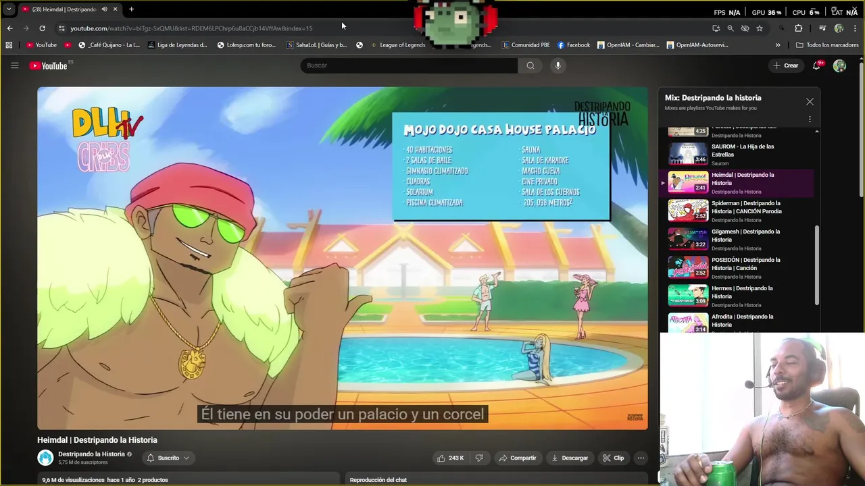Click the video title Heimdal | Destripando la Historia
Viewport: 865px width, 486px height.
(x=97, y=440)
